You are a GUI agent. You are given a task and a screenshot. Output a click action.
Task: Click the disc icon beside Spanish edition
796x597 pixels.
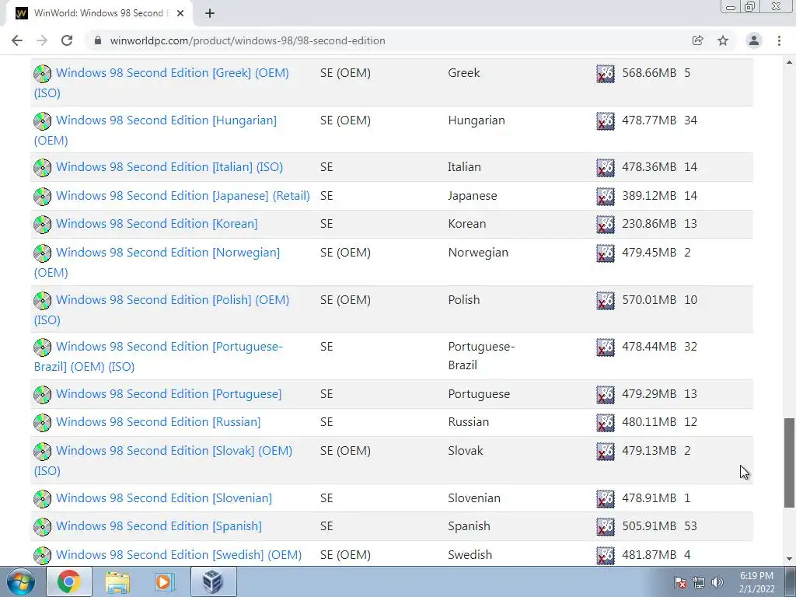(42, 526)
